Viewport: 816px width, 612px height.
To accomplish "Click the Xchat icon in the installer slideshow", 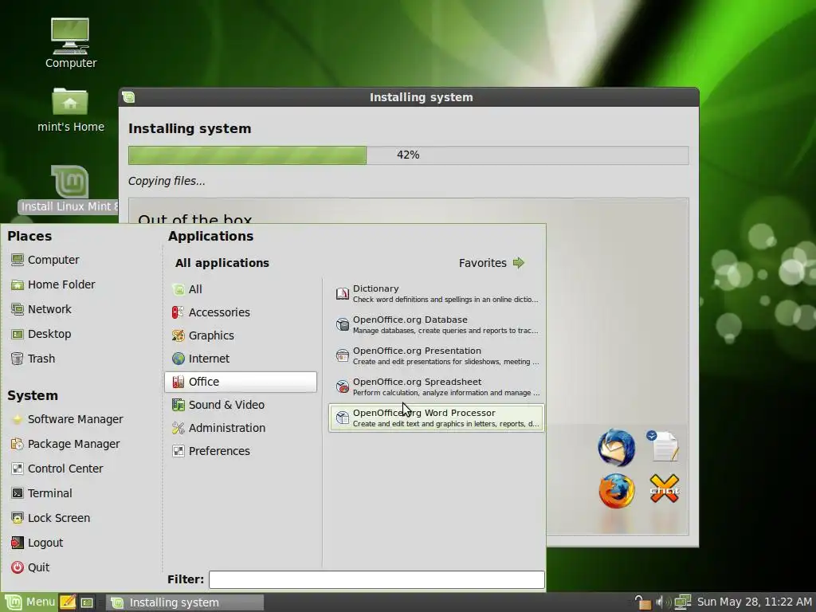I will point(664,488).
